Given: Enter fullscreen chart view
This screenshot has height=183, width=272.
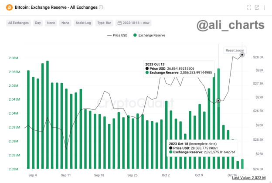Looking at the screenshot, I should click(x=249, y=7).
